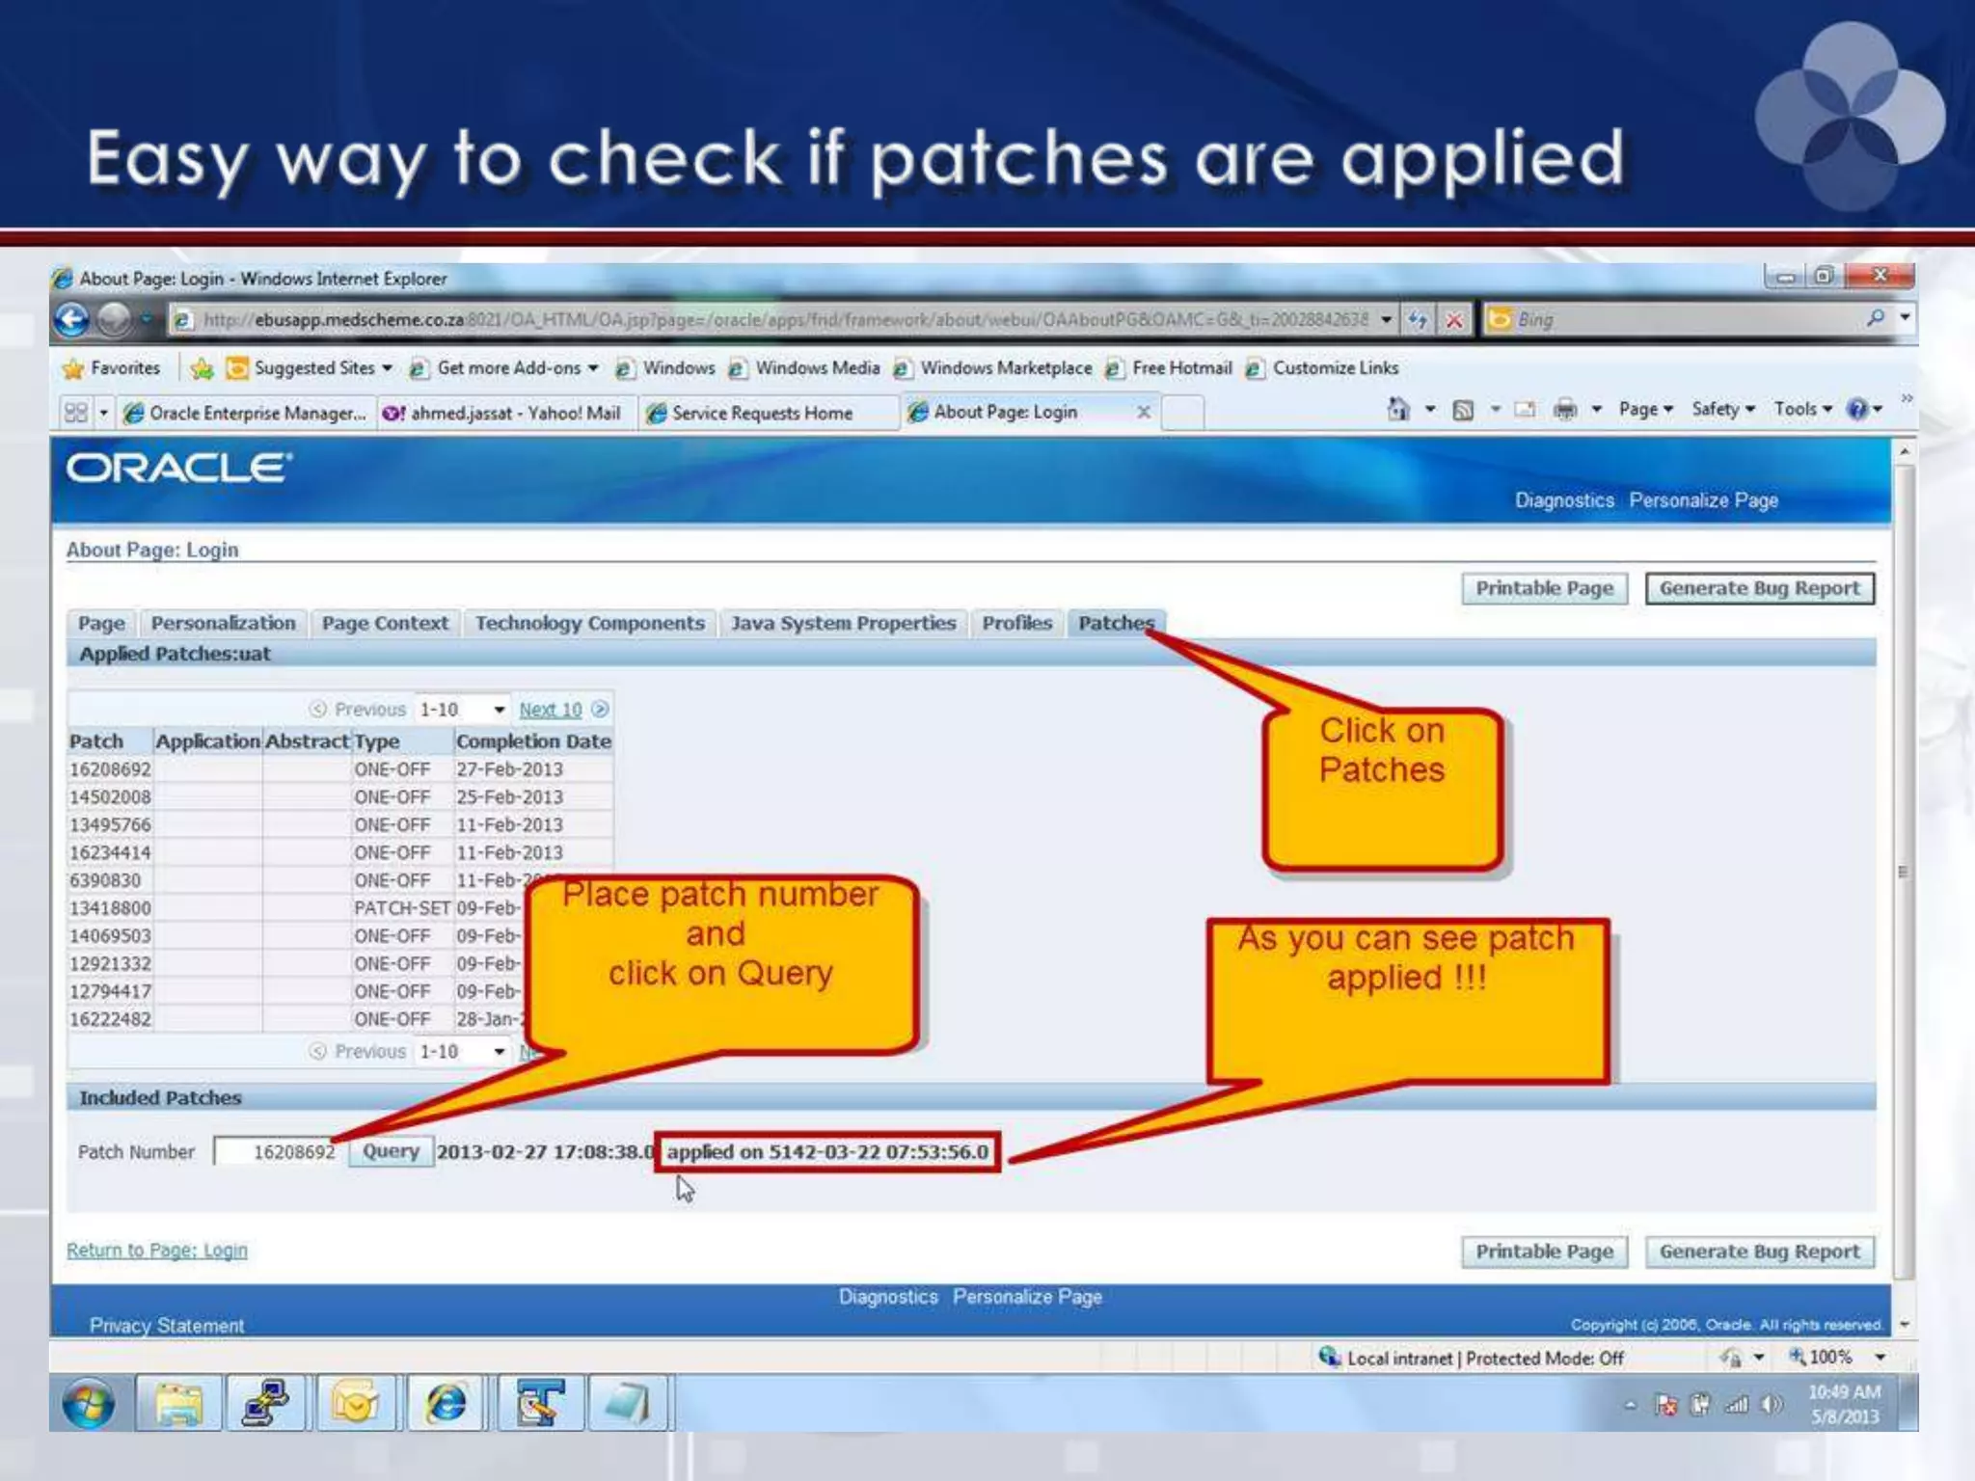
Task: Open the Technology Components tab
Action: click(x=589, y=624)
